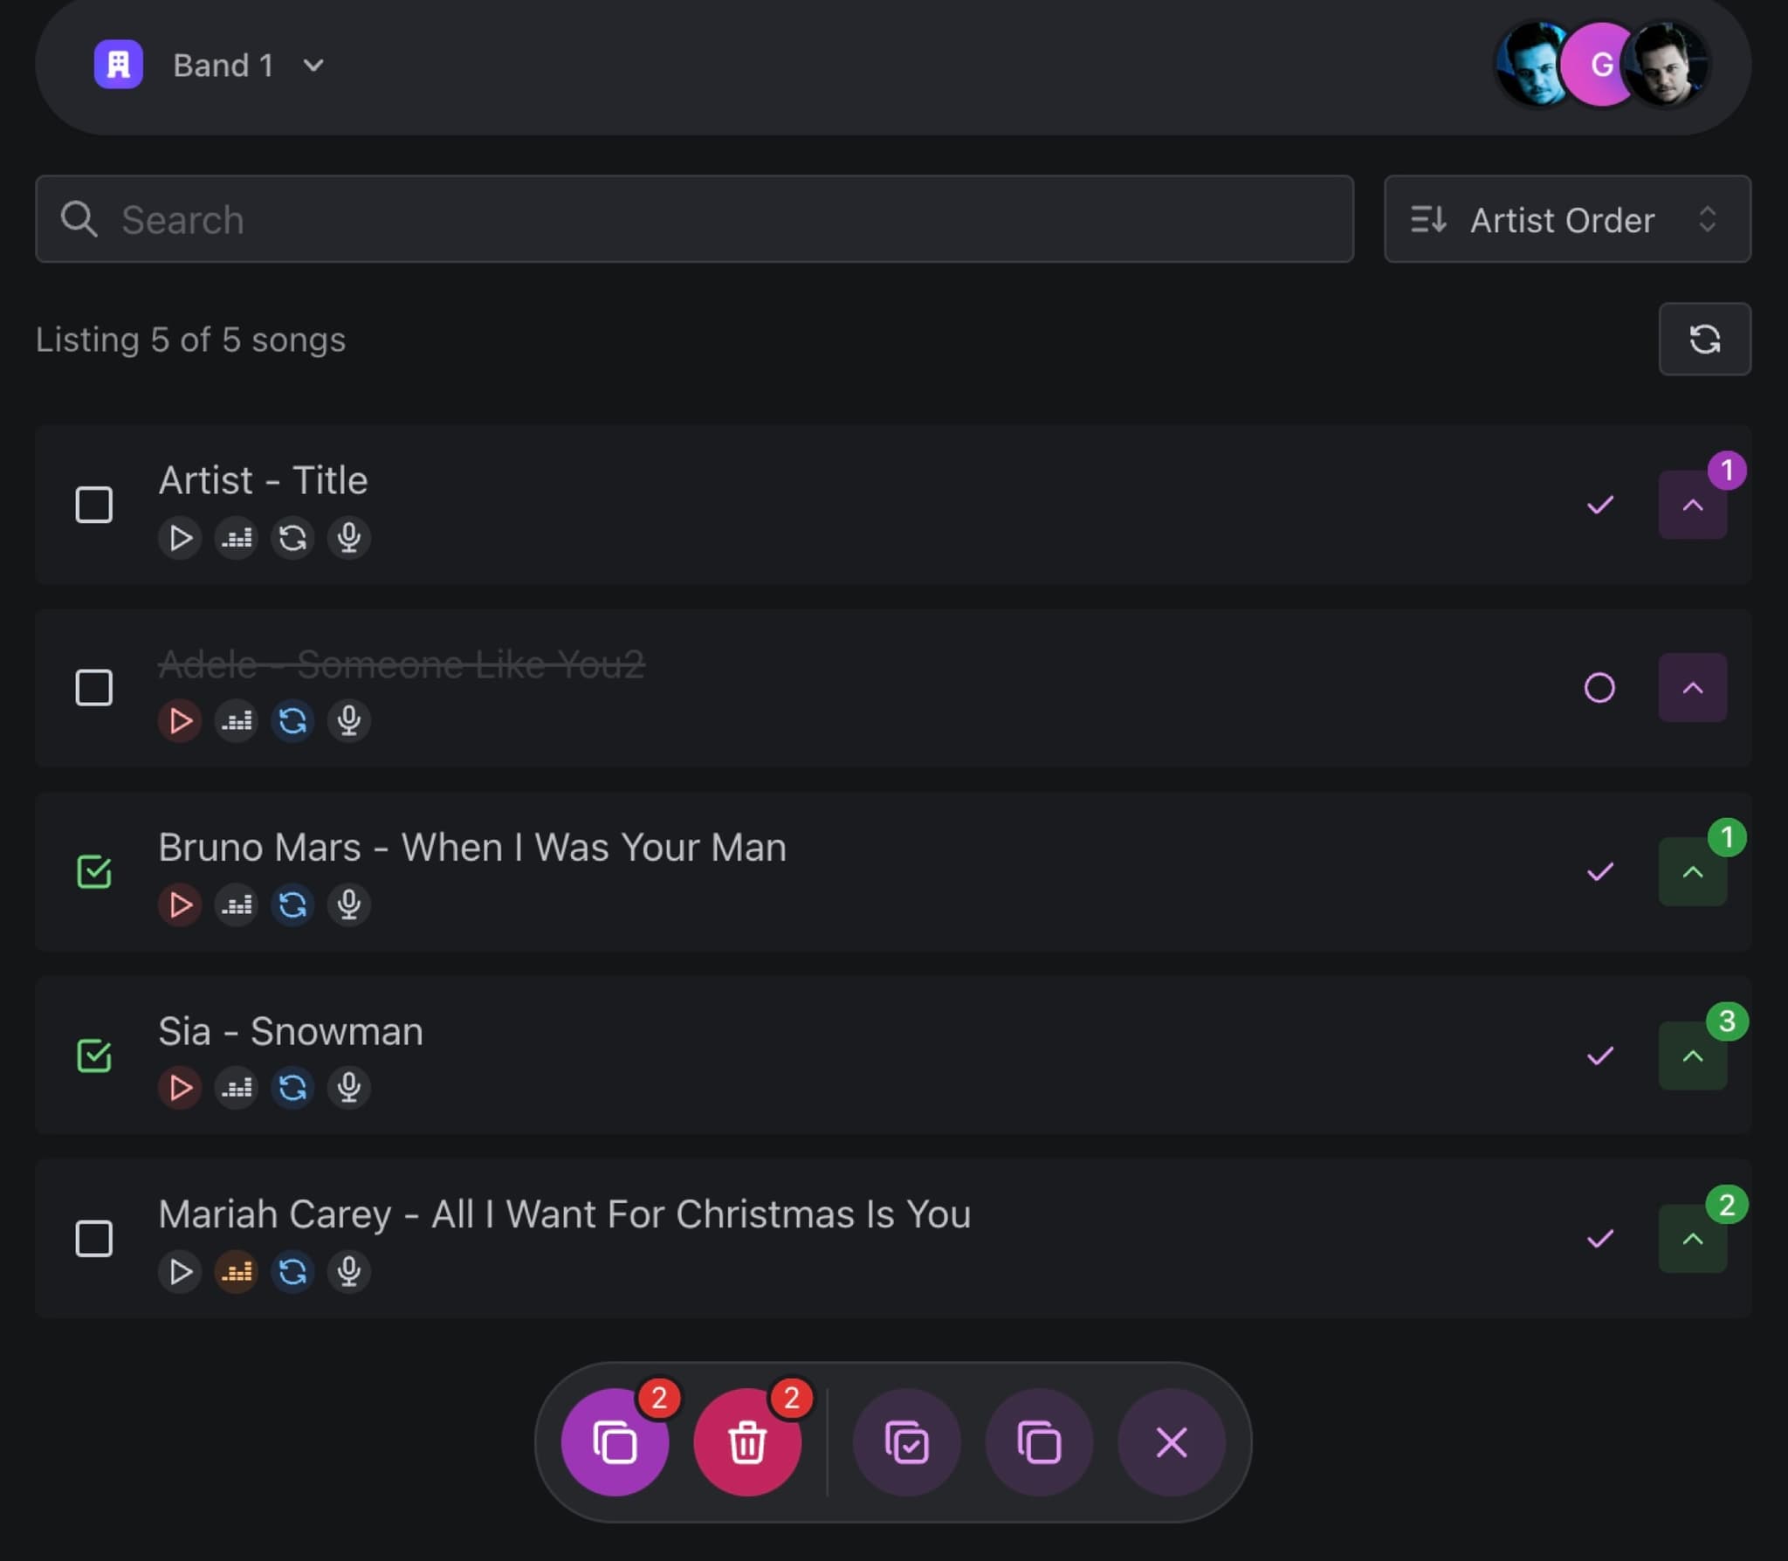This screenshot has height=1561, width=1788.
Task: Click the red trash delete button
Action: pyautogui.click(x=747, y=1442)
